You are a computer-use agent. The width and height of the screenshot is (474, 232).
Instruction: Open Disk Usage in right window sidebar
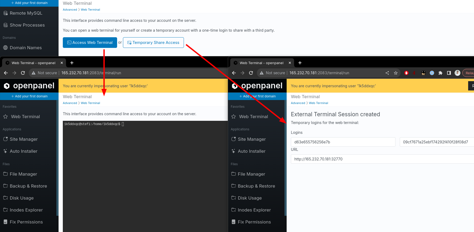[x=246, y=198]
